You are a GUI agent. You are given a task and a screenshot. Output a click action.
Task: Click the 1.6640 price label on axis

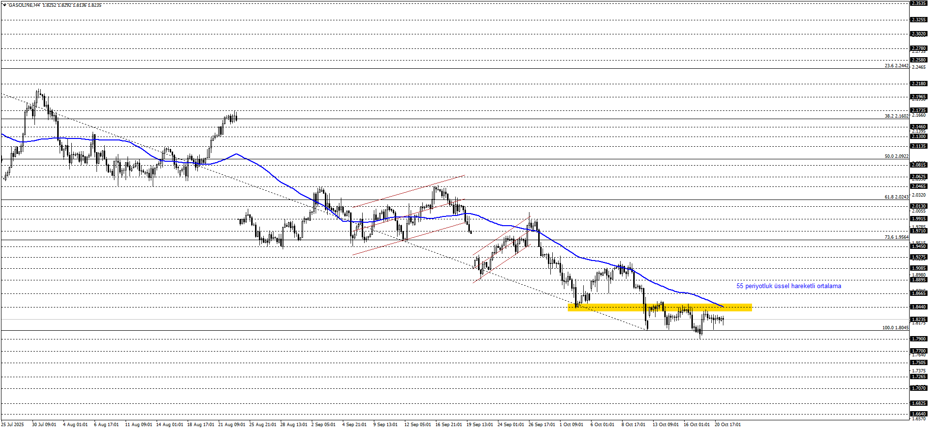pyautogui.click(x=919, y=414)
